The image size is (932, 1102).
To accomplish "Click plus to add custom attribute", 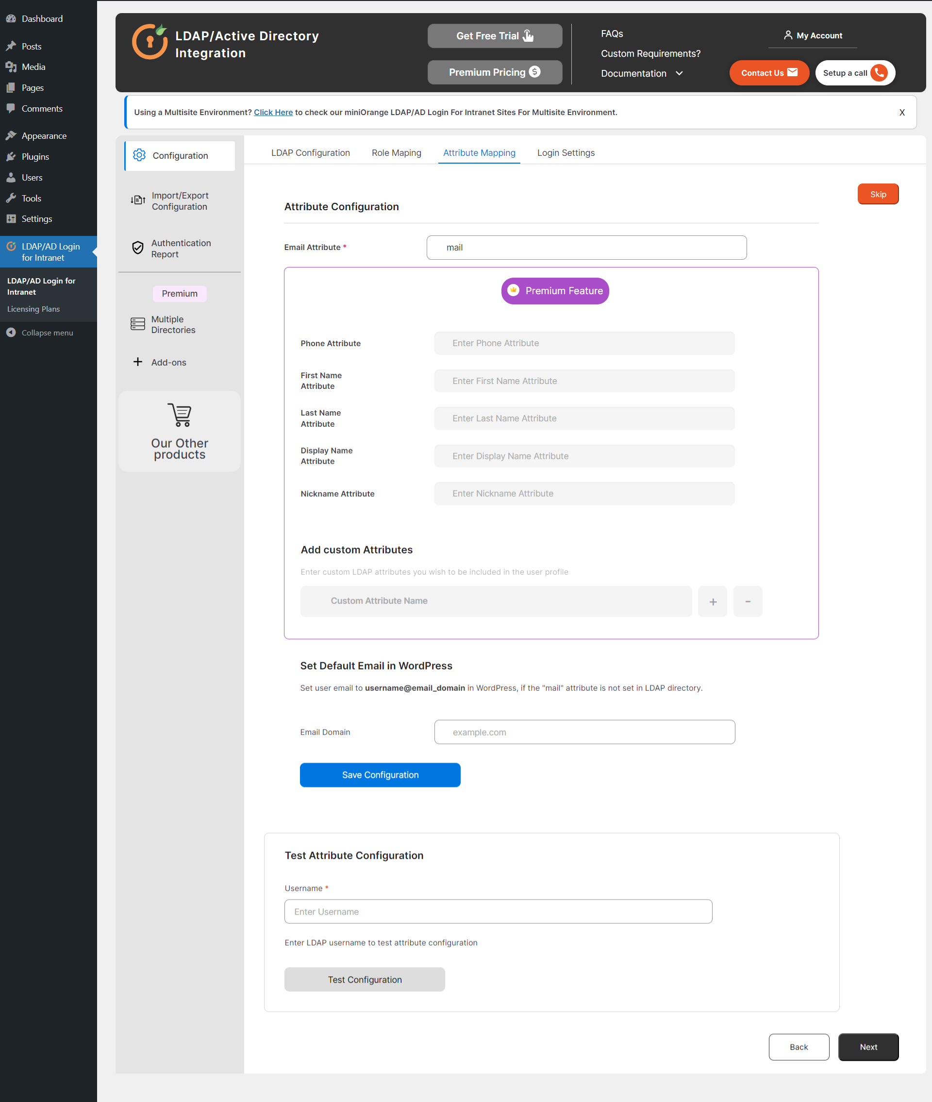I will [x=712, y=601].
